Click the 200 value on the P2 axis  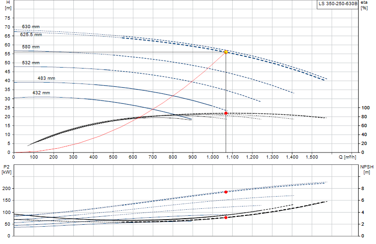click(x=7, y=189)
